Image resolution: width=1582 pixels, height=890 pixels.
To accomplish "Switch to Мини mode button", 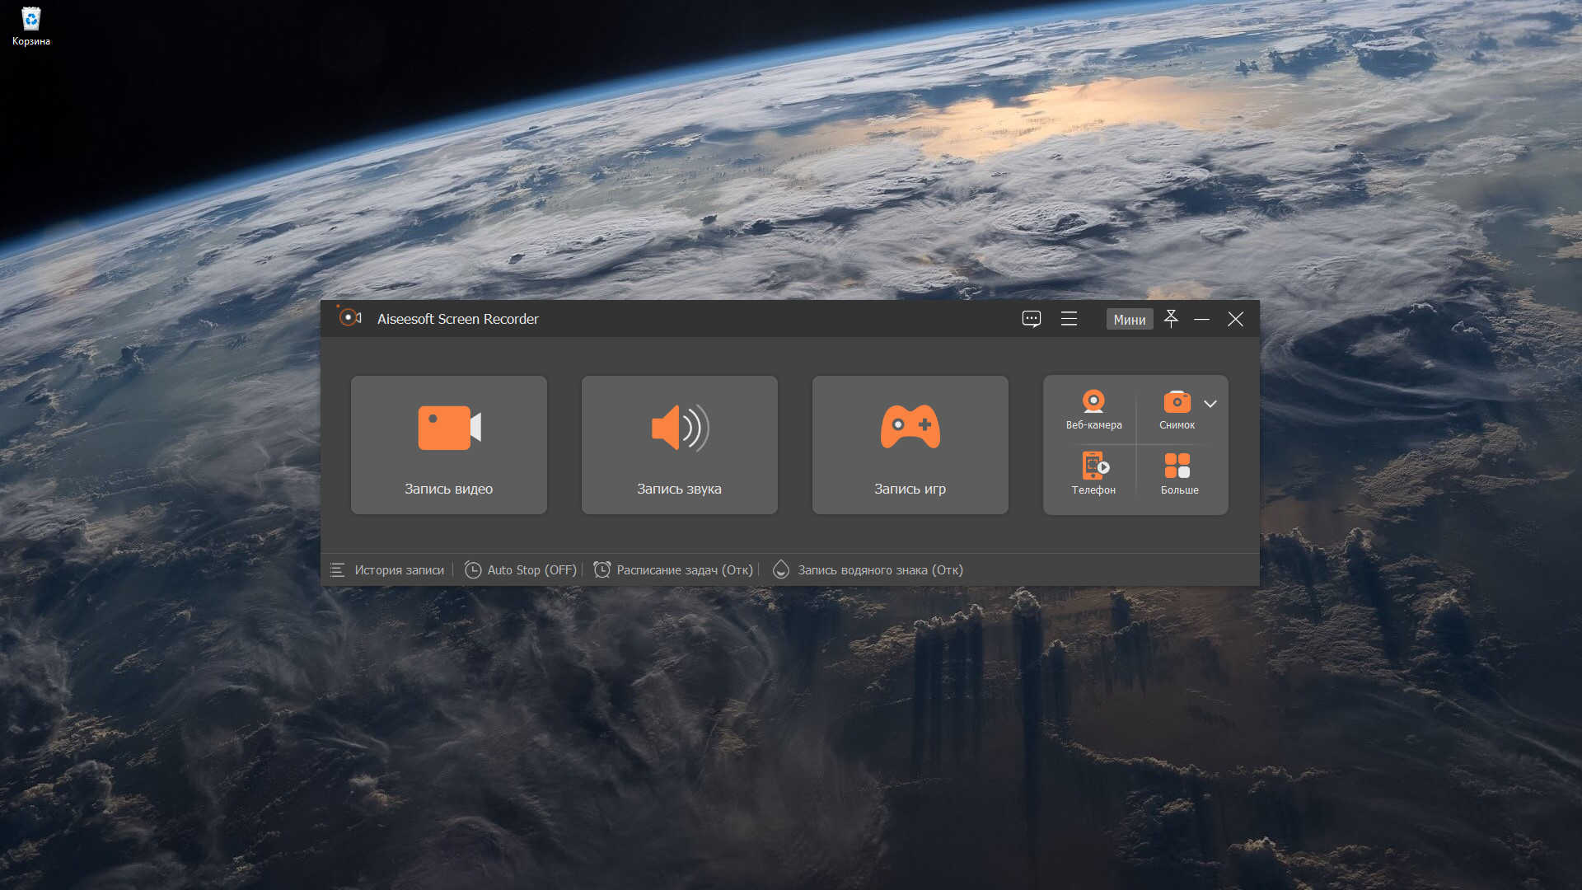I will (1129, 320).
